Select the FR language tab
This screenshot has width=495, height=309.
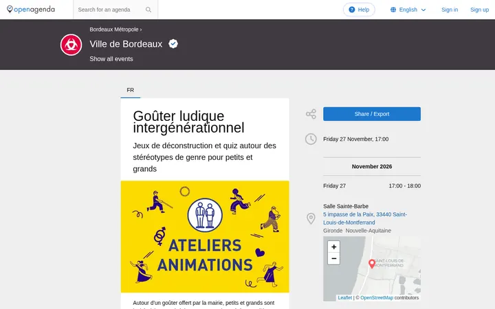coord(131,90)
